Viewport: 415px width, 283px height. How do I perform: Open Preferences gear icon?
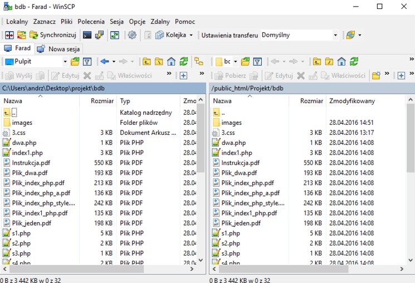tap(132, 35)
